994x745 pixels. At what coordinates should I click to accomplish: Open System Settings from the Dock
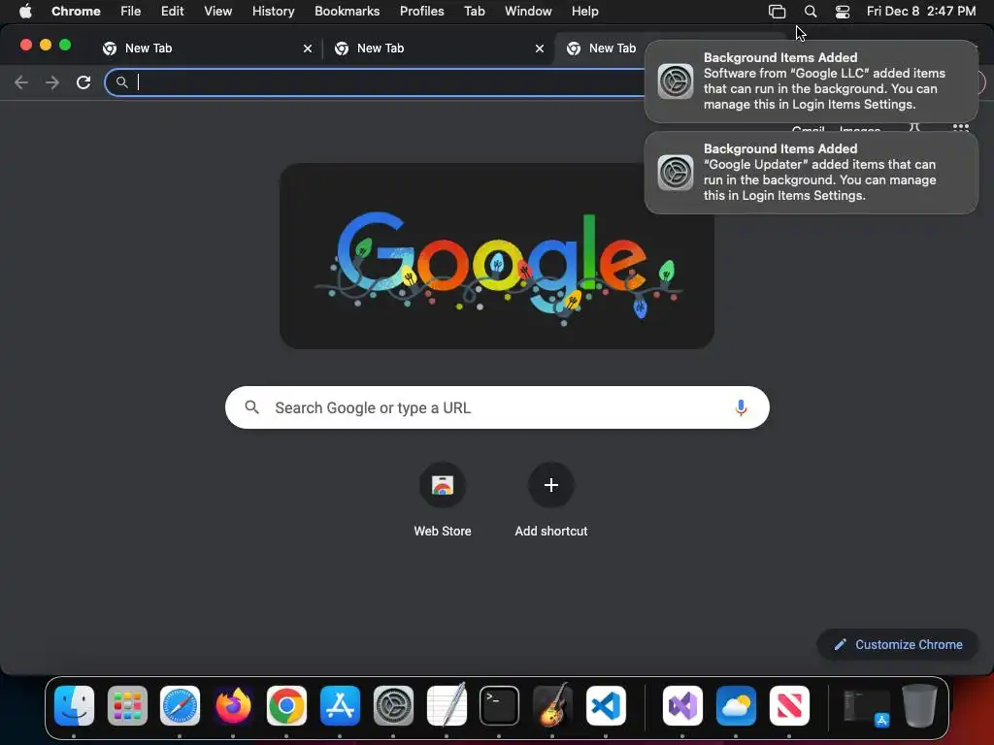pyautogui.click(x=393, y=706)
